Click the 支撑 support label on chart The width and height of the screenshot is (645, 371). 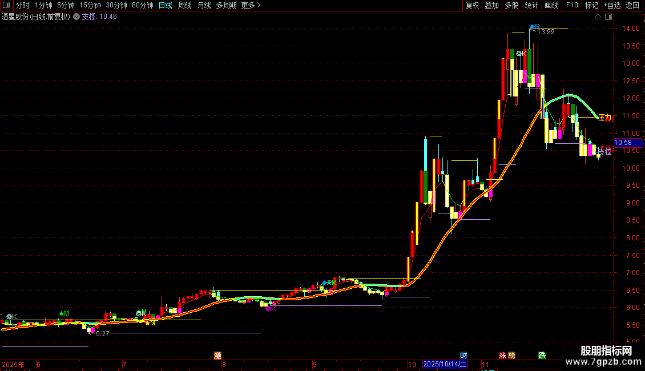coord(604,152)
